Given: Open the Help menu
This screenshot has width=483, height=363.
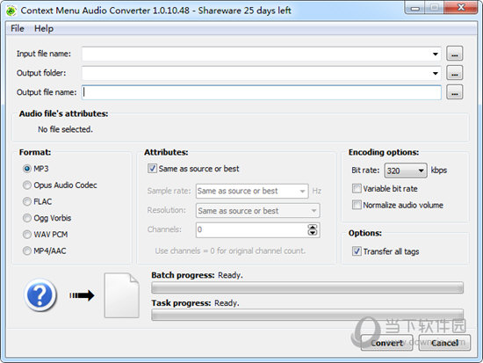Looking at the screenshot, I should click(44, 29).
